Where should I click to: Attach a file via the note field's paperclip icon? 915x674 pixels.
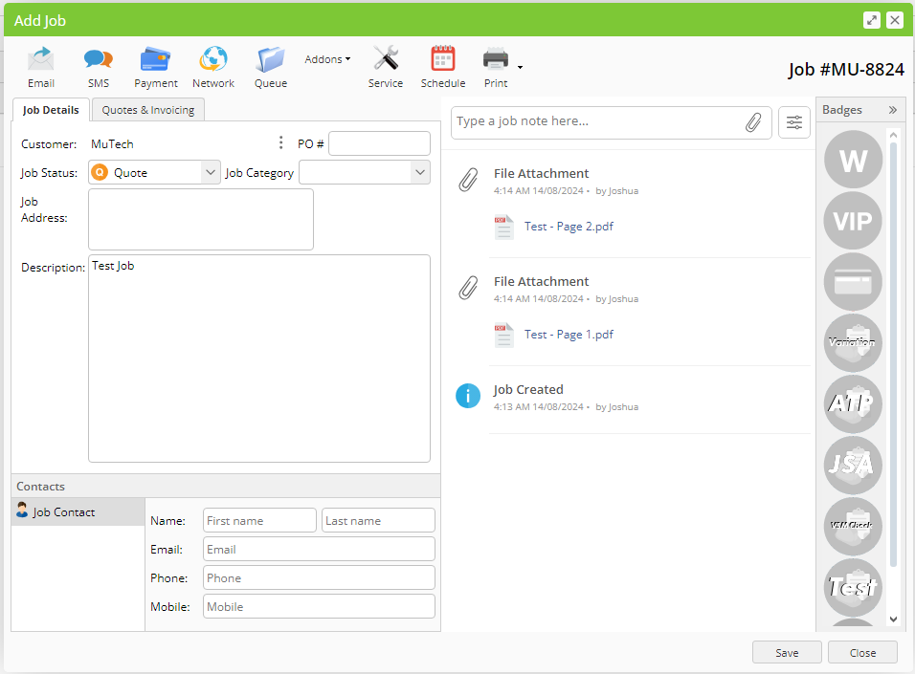tap(753, 121)
